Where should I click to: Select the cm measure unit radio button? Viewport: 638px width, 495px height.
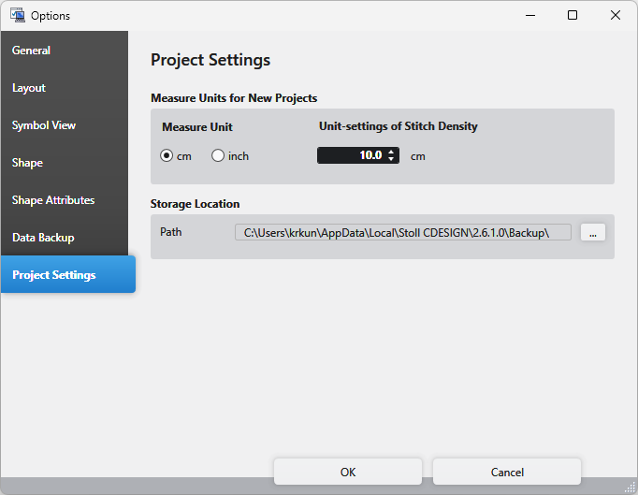[x=167, y=156]
